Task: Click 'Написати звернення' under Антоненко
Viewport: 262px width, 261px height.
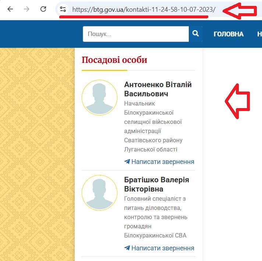Action: pos(163,162)
